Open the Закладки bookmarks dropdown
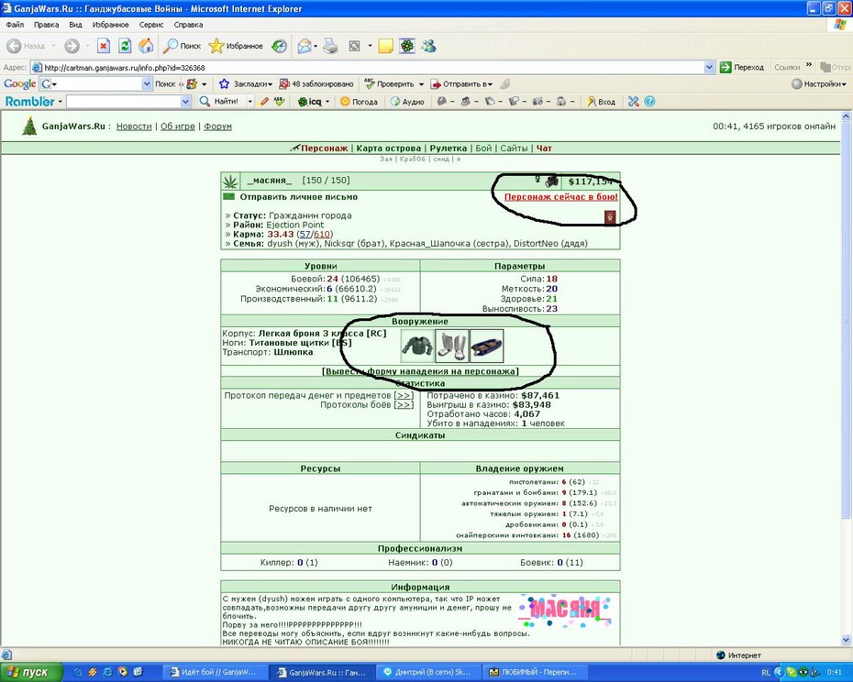Screen dimensions: 853x682 pos(245,84)
